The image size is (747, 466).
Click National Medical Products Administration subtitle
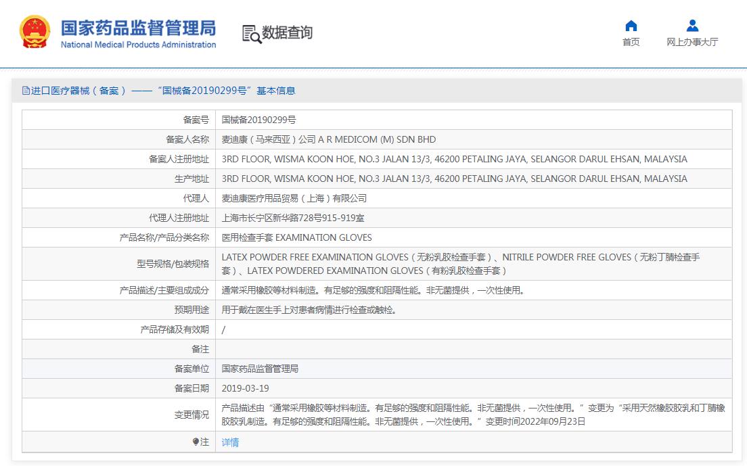(x=138, y=45)
